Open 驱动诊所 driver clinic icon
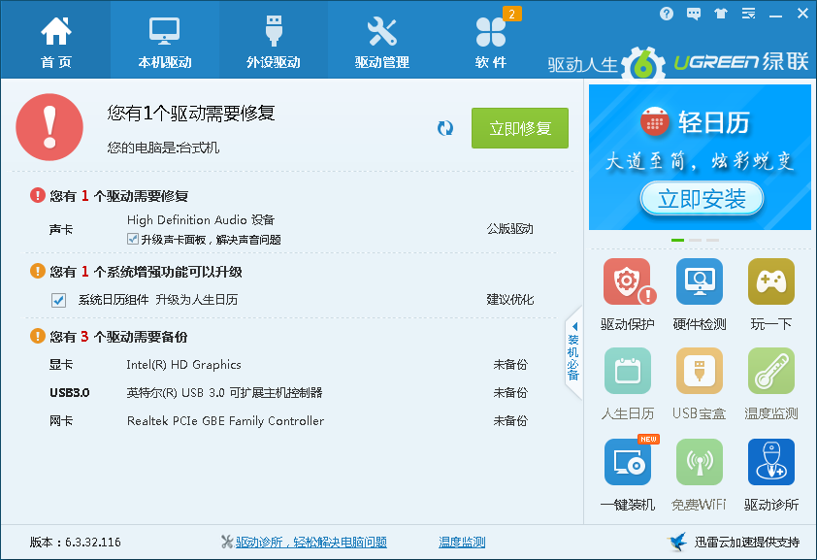 tap(770, 462)
